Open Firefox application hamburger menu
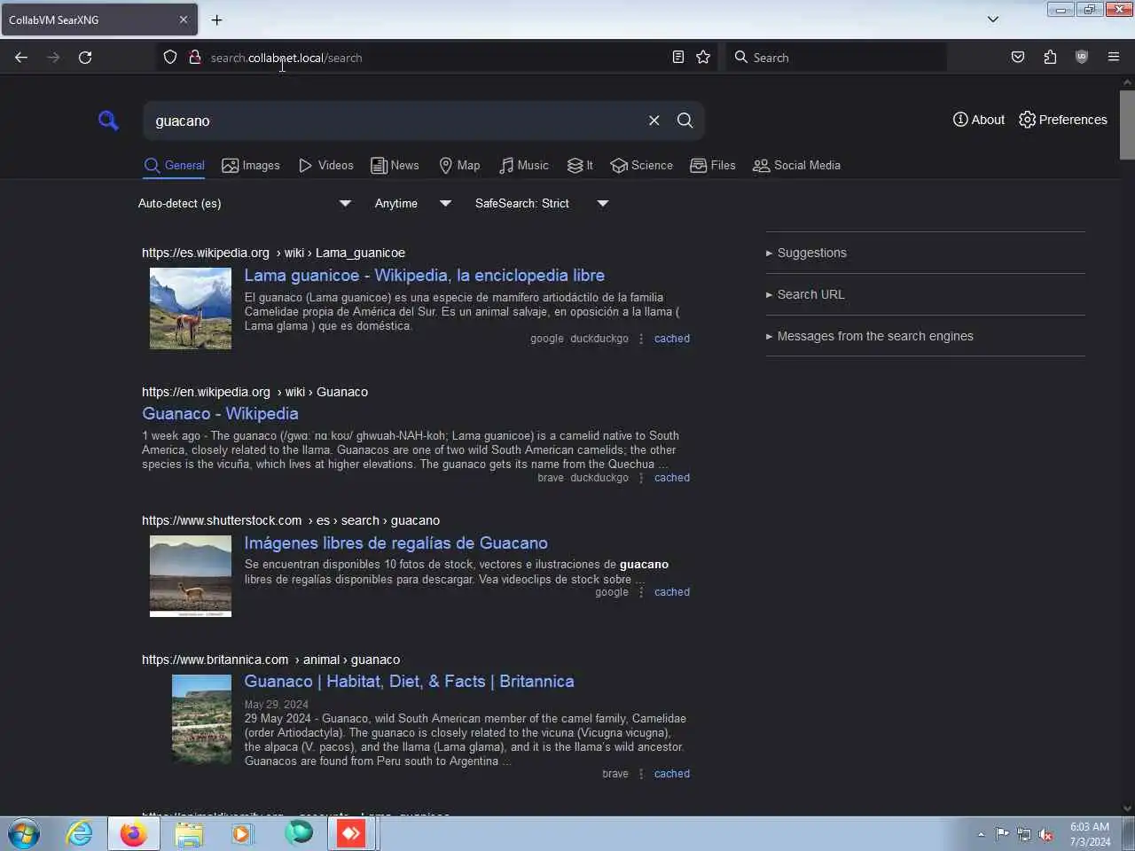The width and height of the screenshot is (1135, 851). pos(1114,58)
